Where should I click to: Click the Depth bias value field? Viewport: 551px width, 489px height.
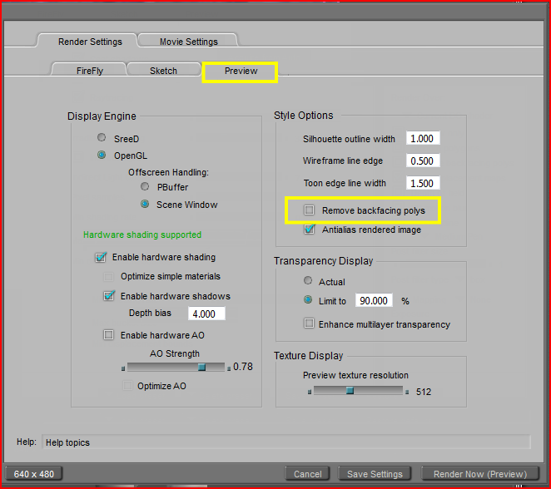(206, 314)
